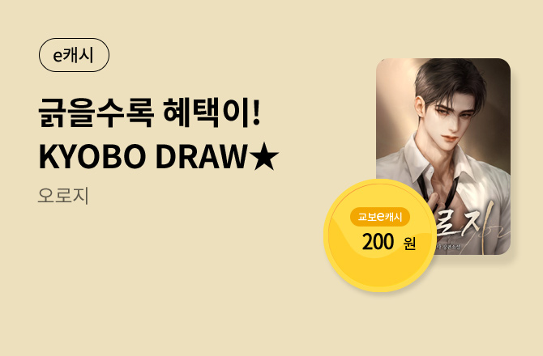The height and width of the screenshot is (356, 543).
Task: Select the orange 교보e캐시 label on the coin
Action: click(380, 217)
